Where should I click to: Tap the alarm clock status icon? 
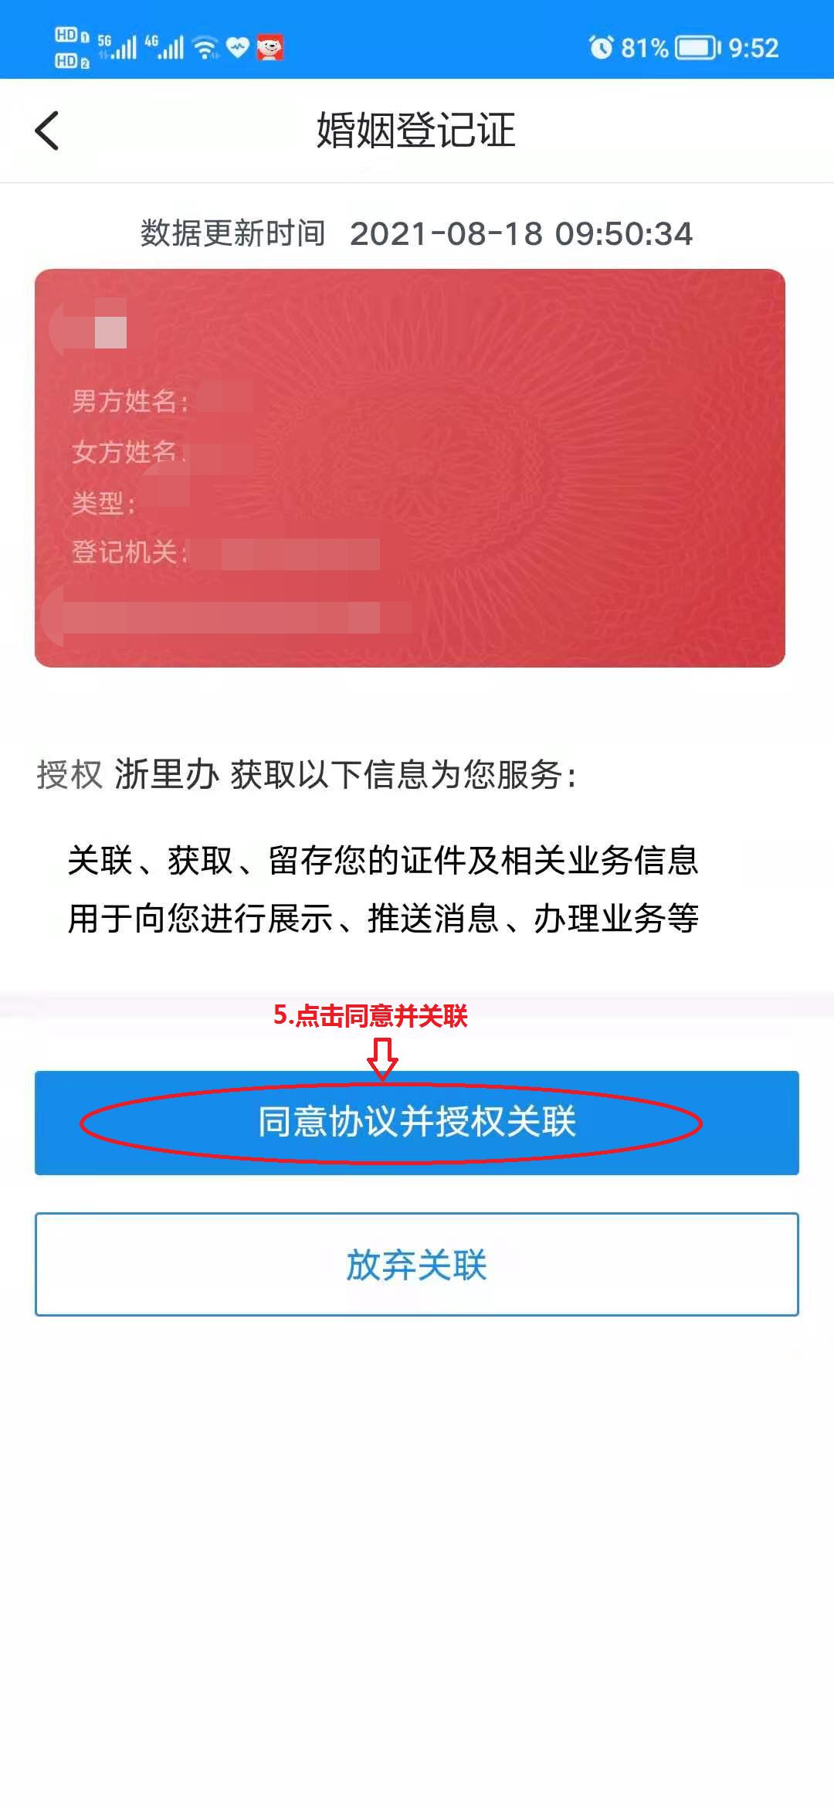click(x=601, y=48)
